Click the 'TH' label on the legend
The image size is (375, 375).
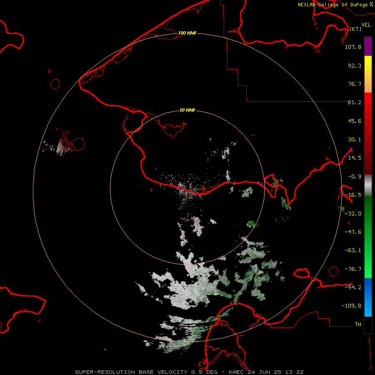358,324
